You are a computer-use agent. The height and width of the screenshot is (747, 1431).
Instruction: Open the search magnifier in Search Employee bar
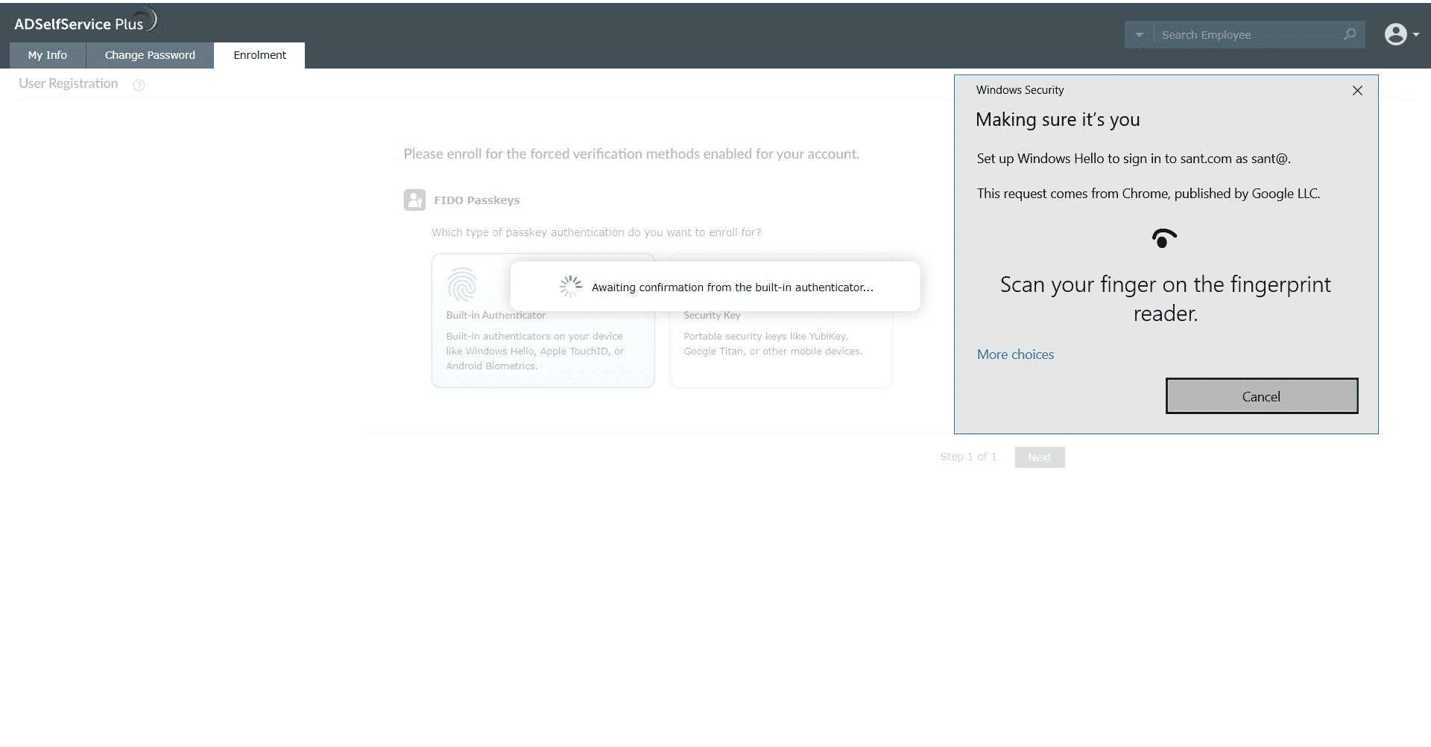tap(1350, 34)
